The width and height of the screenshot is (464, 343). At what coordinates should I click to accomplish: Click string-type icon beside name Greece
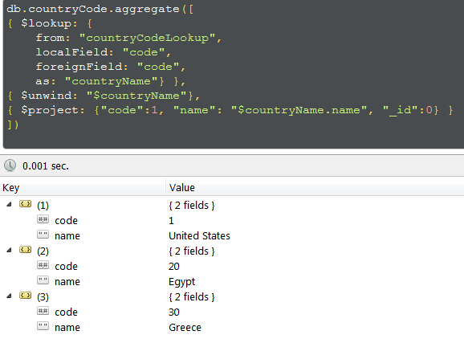[x=43, y=326]
